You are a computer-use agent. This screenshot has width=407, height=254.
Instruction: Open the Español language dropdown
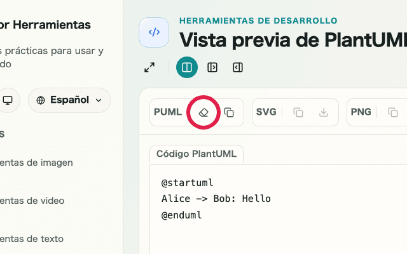(x=69, y=100)
